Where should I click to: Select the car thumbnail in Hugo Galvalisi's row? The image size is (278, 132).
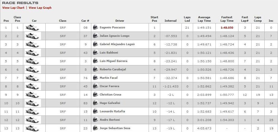(32, 103)
